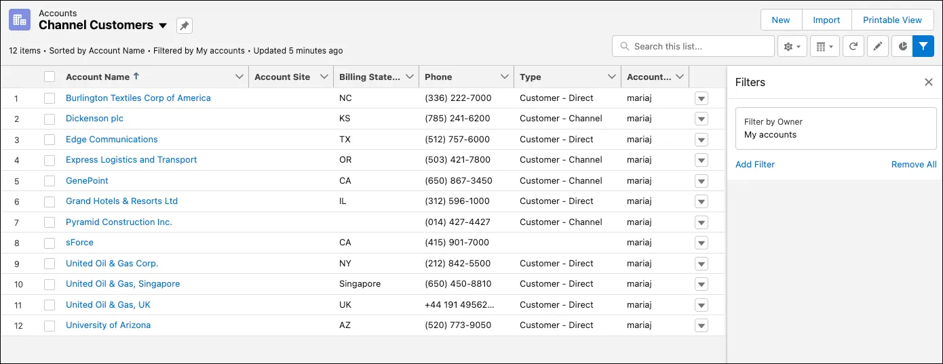
Task: Check the Burlington Textiles row checkbox
Action: pos(50,98)
